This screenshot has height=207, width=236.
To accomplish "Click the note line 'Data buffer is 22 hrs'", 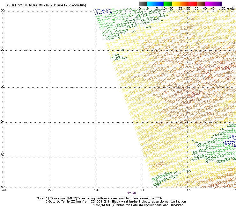I will 115,202.
